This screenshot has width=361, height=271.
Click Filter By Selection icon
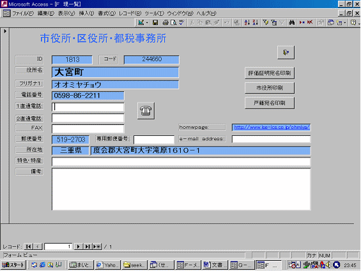pos(266,22)
